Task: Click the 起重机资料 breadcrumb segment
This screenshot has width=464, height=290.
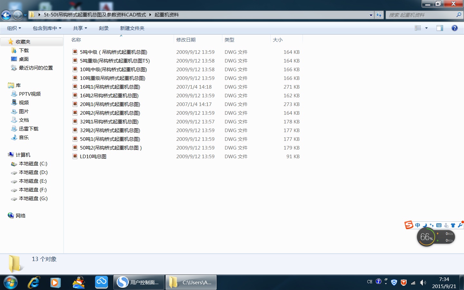Action: 167,15
